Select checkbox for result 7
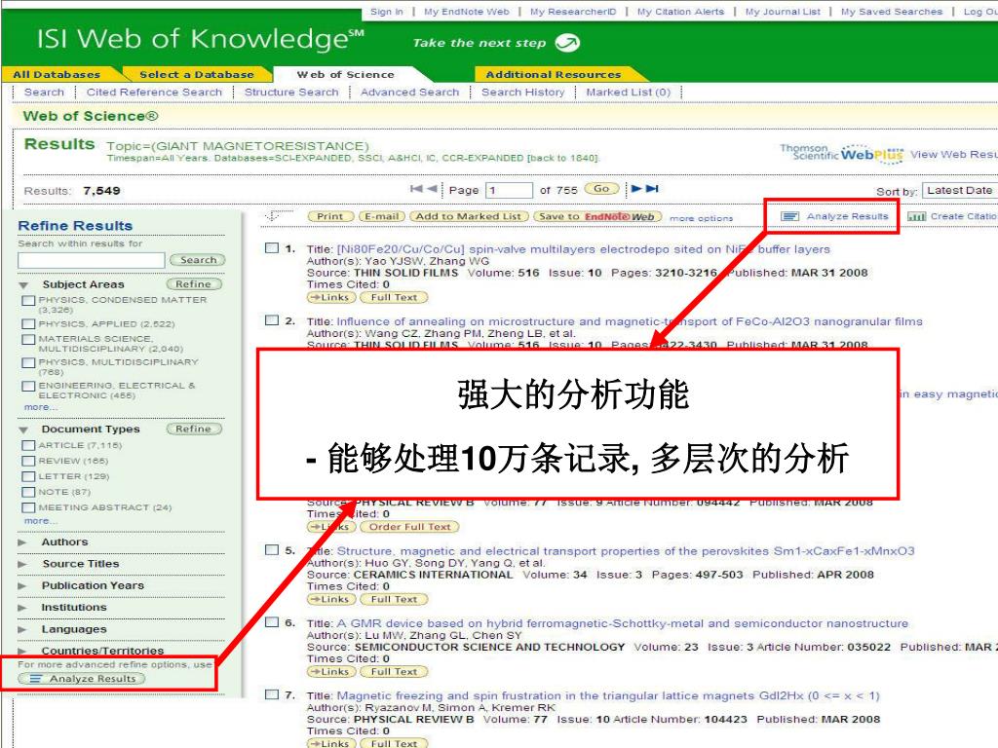Viewport: 998px width, 748px height. click(272, 694)
